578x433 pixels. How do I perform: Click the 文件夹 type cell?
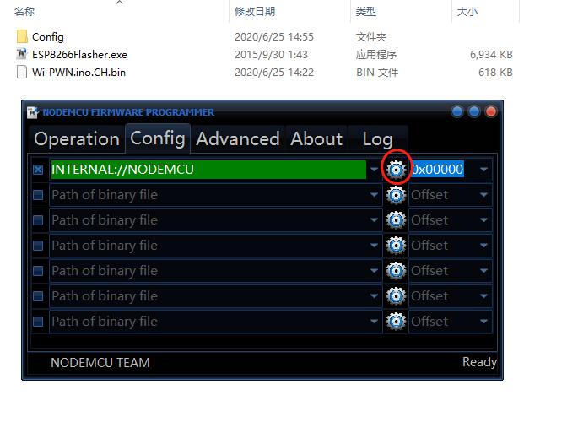pyautogui.click(x=370, y=37)
